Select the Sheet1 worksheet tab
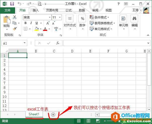Image resolution: width=152 pixels, height=124 pixels. (x=34, y=114)
